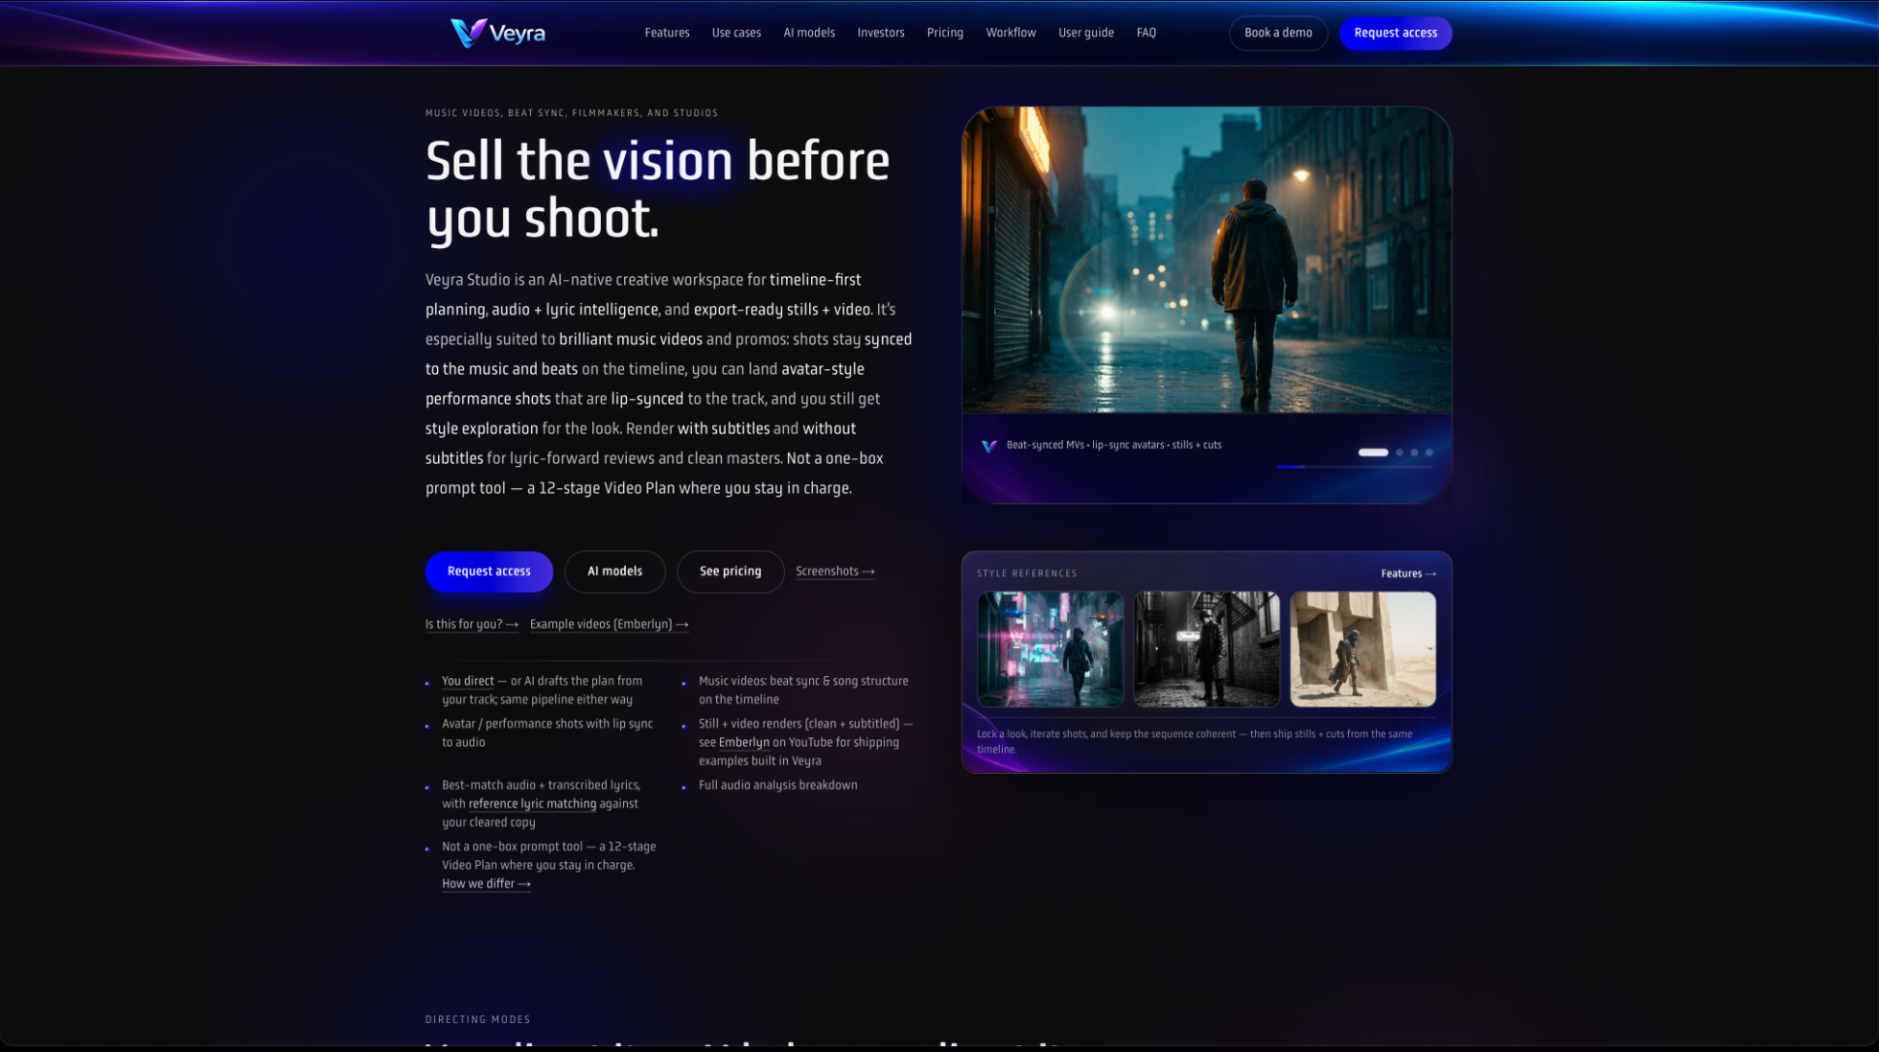Click the Book a demo button
1879x1052 pixels.
(1278, 33)
